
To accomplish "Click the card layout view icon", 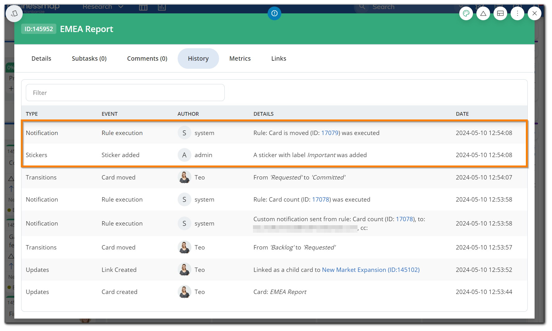I will [500, 13].
